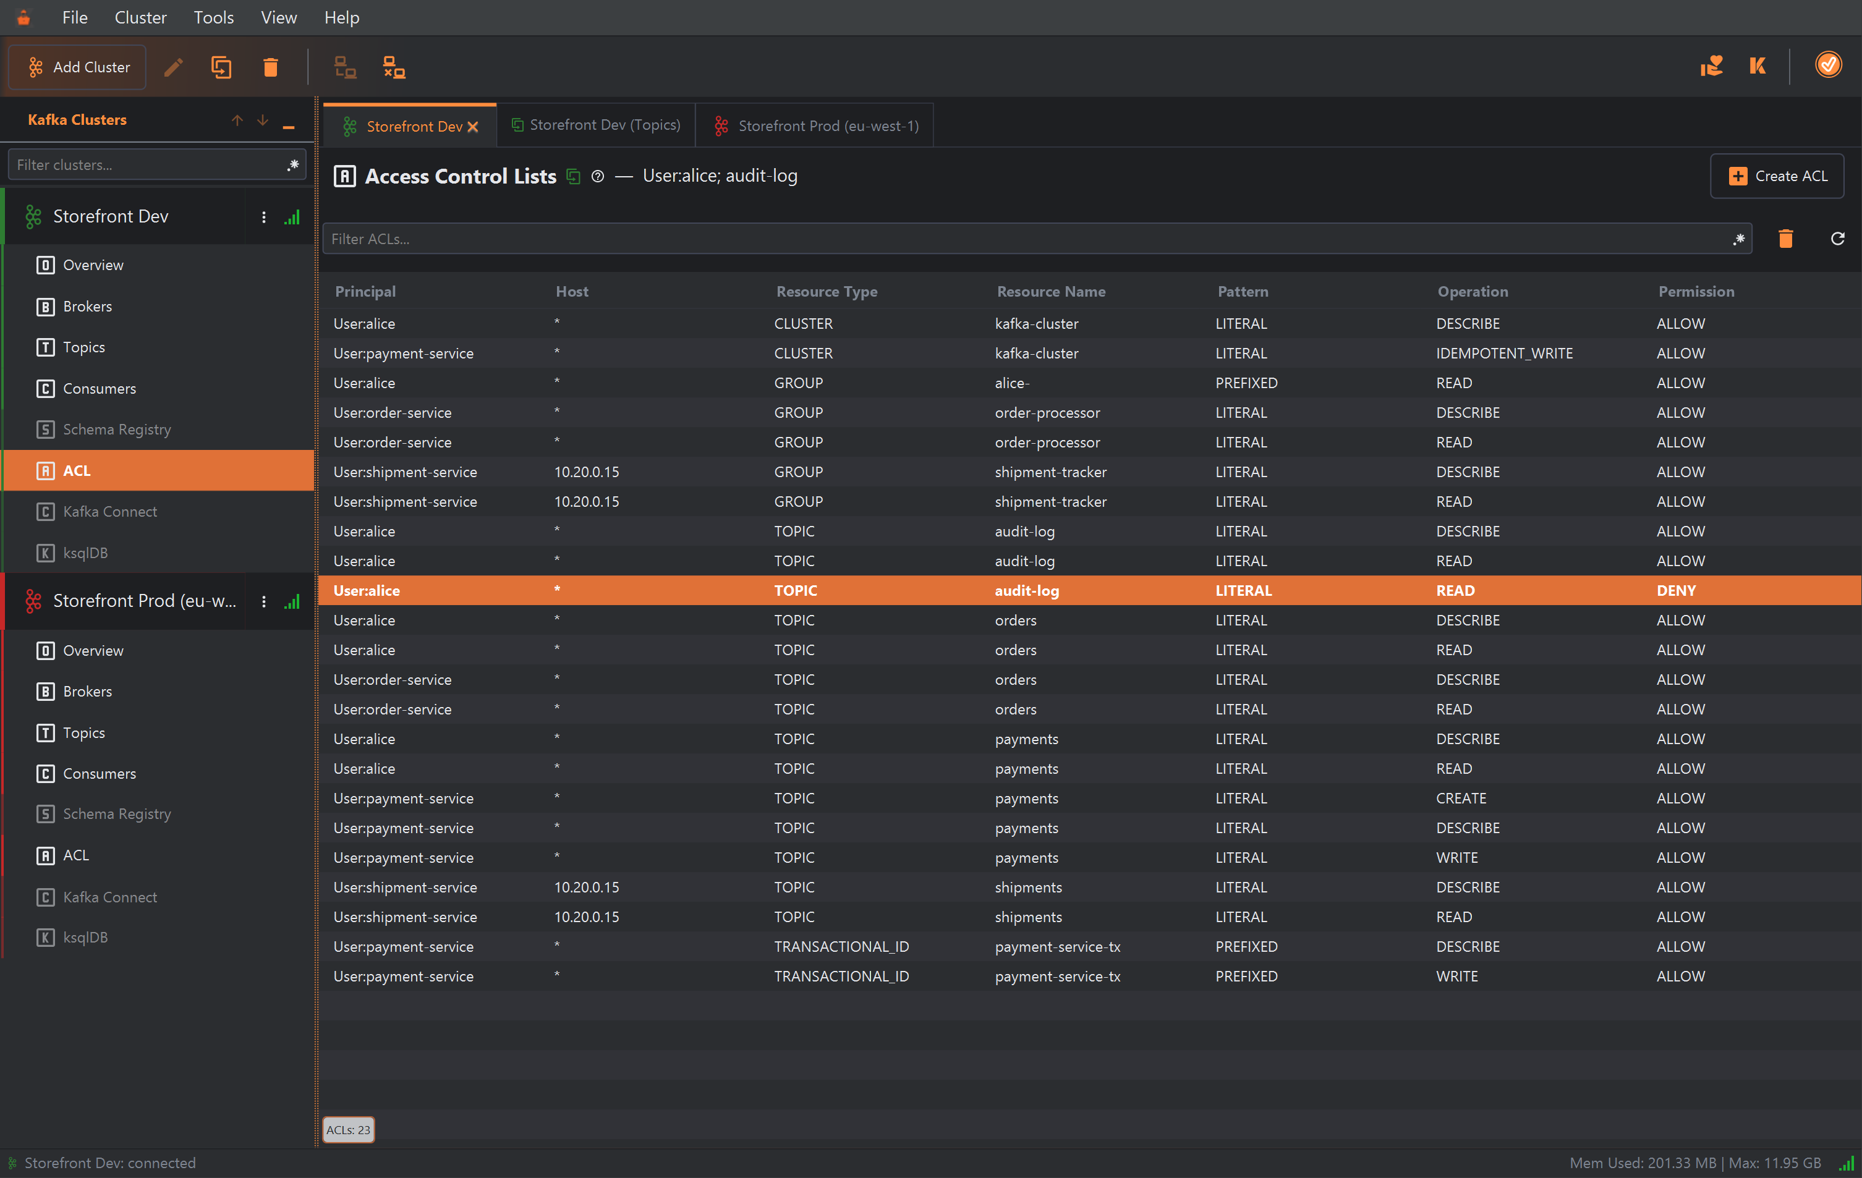Select payments CREATE row
The image size is (1862, 1178).
[x=1089, y=799]
